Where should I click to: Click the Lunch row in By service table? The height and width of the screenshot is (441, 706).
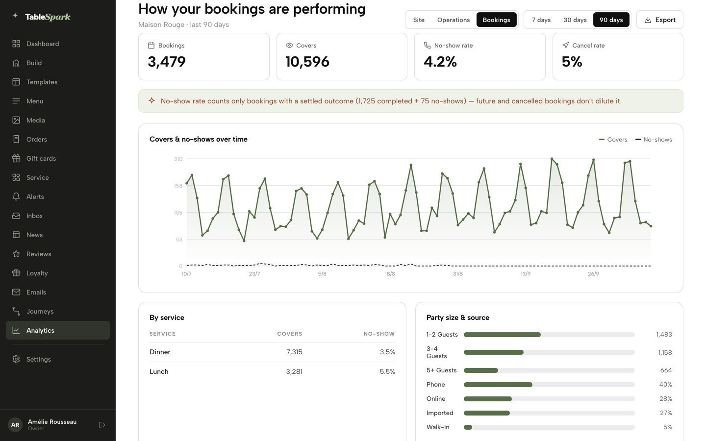pos(272,371)
